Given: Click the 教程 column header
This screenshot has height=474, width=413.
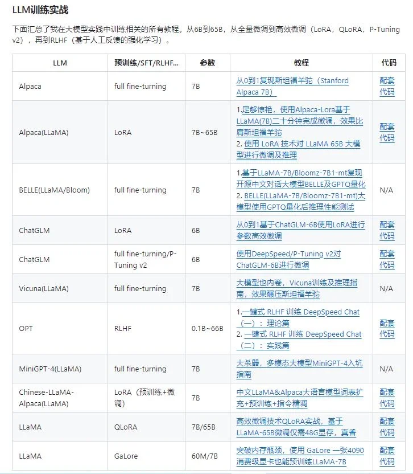Looking at the screenshot, I should click(x=302, y=63).
